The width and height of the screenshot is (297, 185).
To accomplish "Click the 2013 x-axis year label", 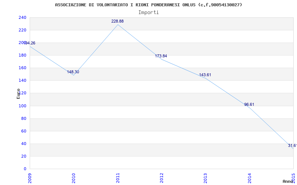I will pyautogui.click(x=206, y=178).
